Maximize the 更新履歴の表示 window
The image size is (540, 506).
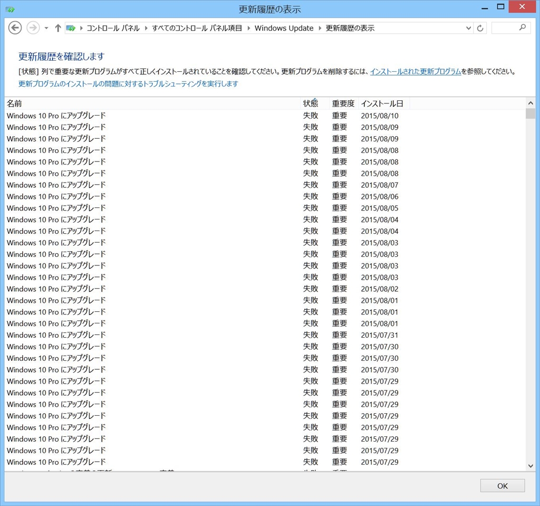click(x=500, y=7)
